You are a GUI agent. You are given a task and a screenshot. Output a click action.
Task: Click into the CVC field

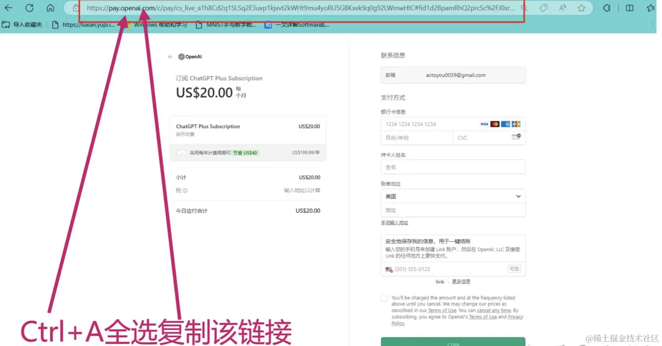489,138
